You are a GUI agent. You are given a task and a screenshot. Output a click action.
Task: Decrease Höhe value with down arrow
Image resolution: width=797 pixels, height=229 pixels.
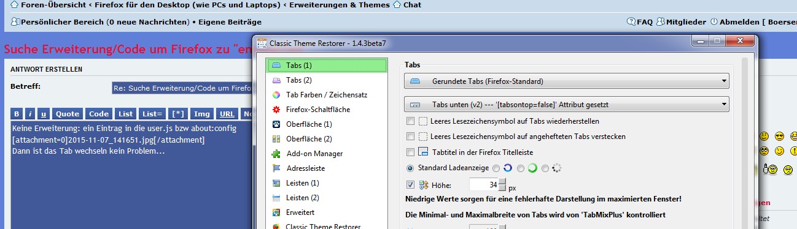click(502, 189)
